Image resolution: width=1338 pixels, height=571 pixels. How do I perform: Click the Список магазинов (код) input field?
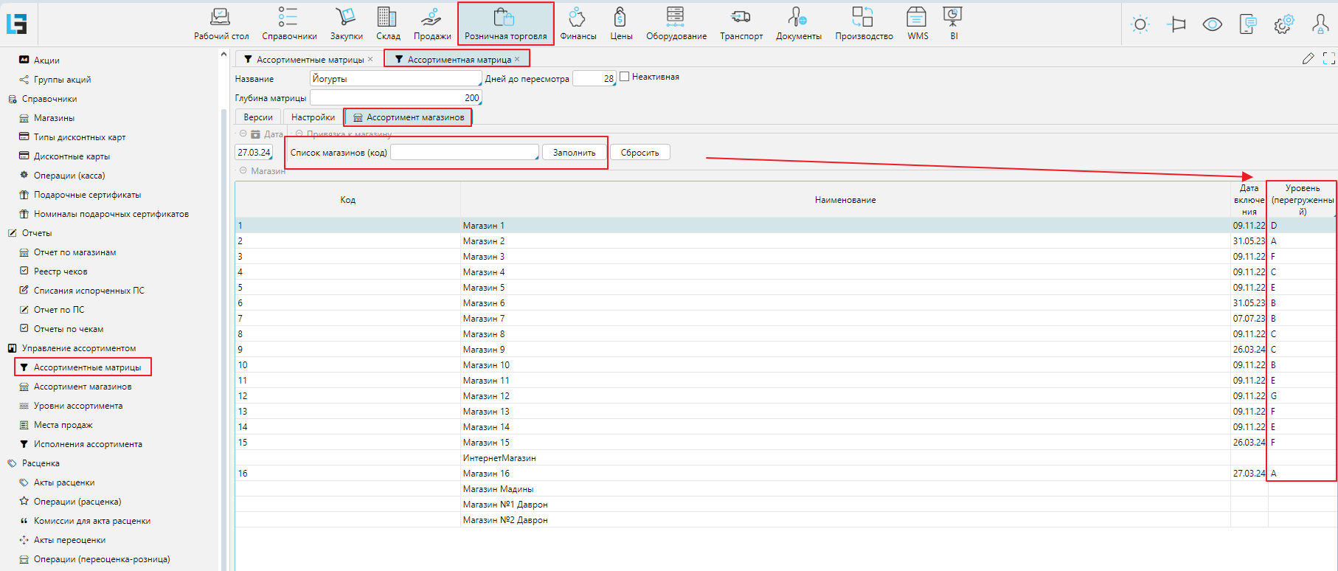point(464,153)
